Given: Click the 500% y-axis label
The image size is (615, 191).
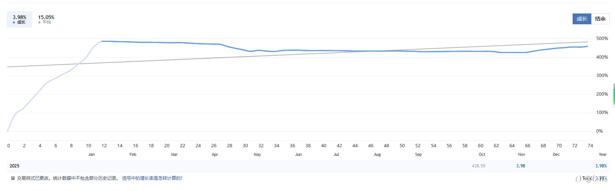Looking at the screenshot, I should pos(602,38).
